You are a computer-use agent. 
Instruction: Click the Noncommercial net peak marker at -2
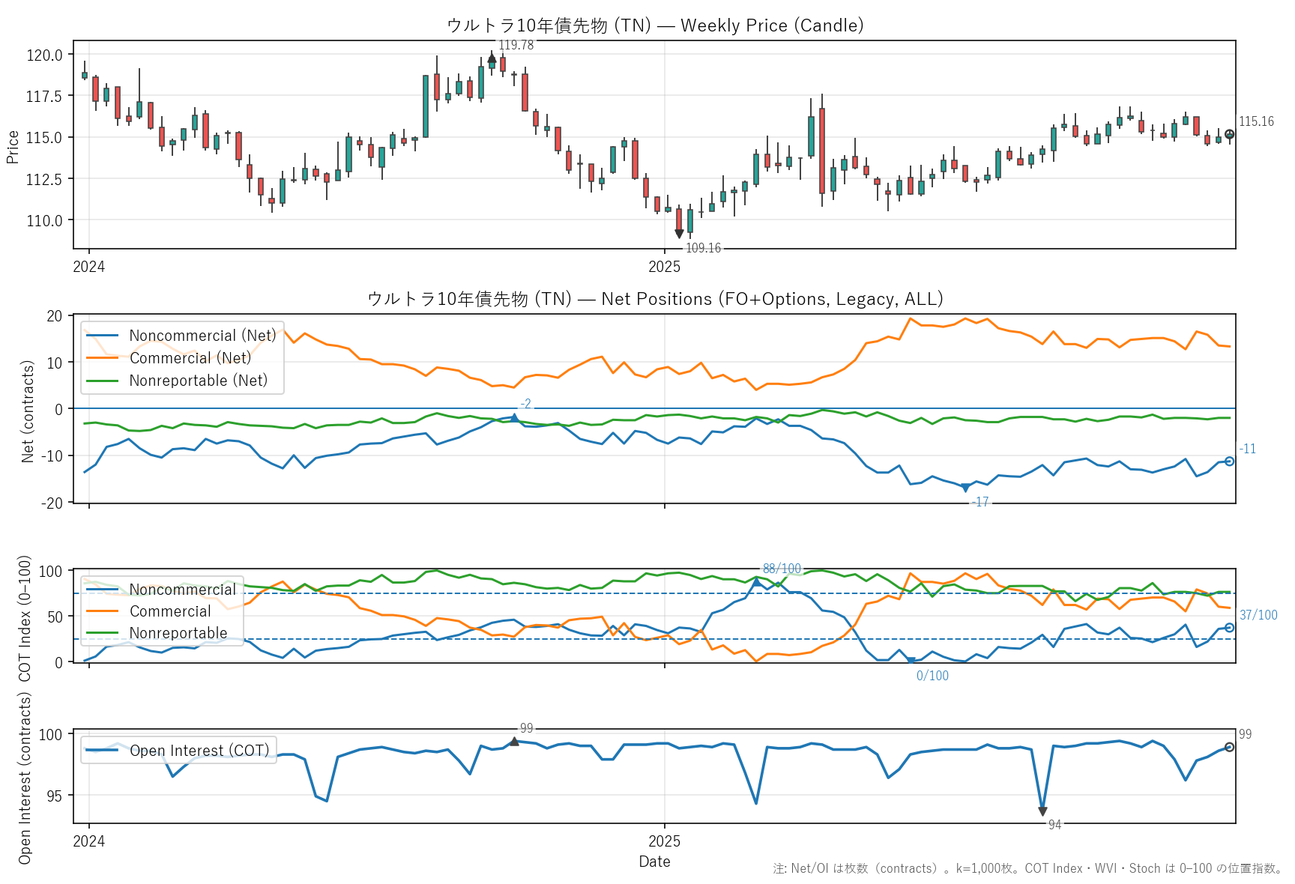tap(514, 417)
